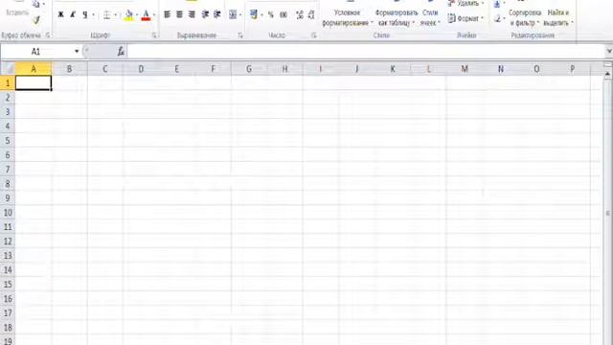Select row 5 header
This screenshot has width=613, height=345.
point(8,141)
